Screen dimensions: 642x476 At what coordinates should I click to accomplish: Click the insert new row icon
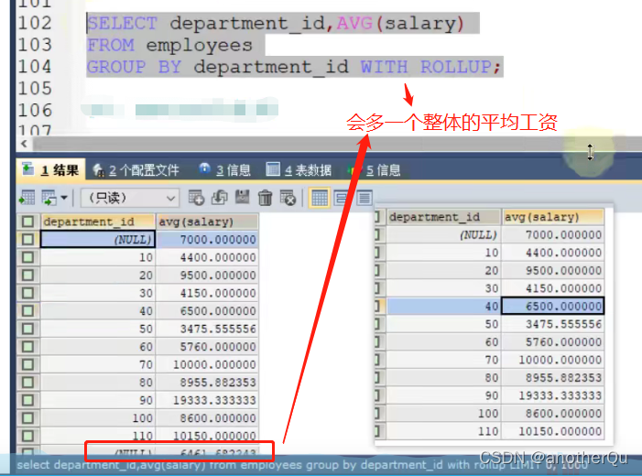197,198
